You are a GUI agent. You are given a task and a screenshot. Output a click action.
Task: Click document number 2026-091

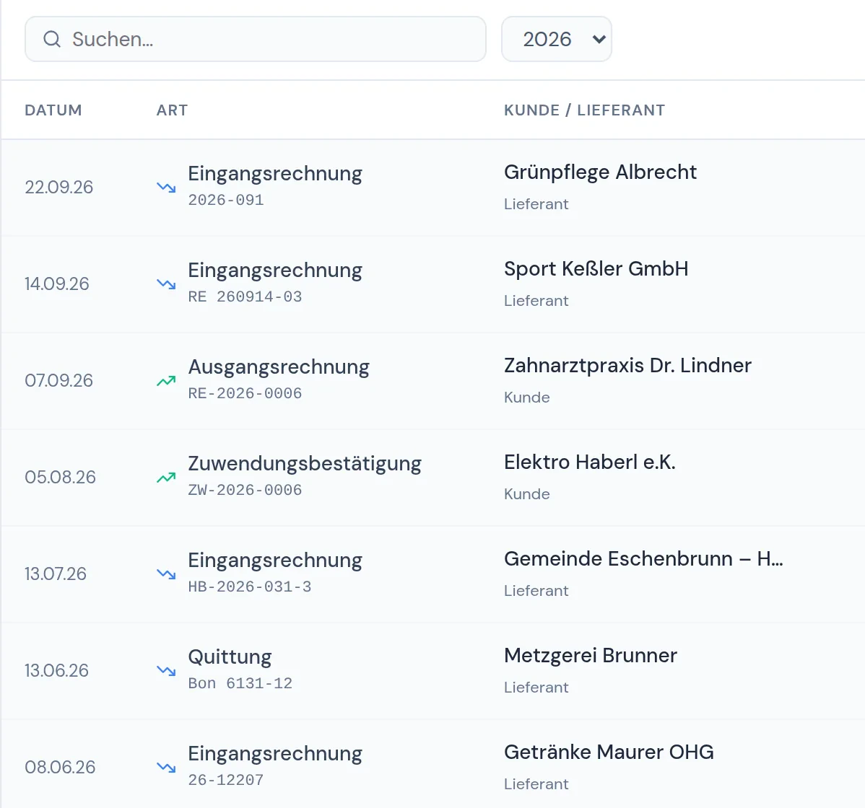(226, 200)
